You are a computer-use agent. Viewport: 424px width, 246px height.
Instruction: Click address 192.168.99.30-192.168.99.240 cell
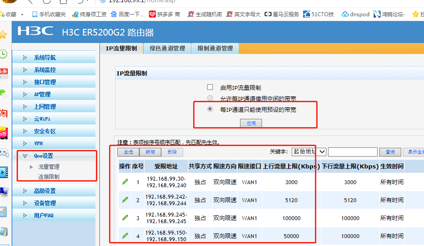coord(166,182)
